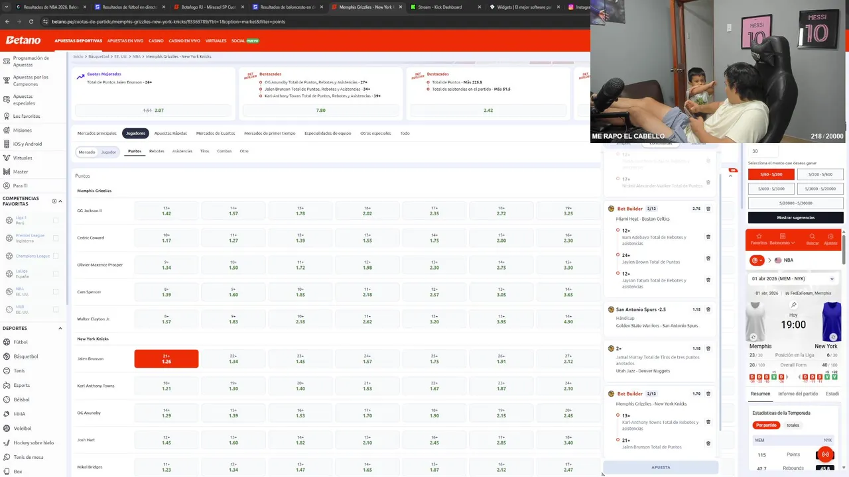
Task: Click Mostrar sugerencias button
Action: (x=796, y=217)
